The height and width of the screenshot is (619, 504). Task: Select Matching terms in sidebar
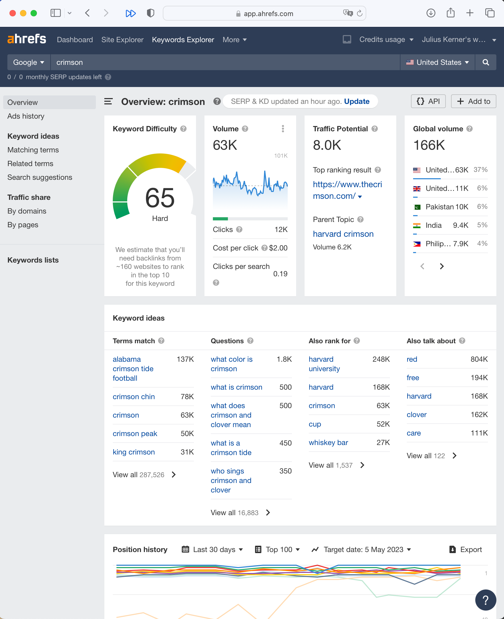coord(33,150)
